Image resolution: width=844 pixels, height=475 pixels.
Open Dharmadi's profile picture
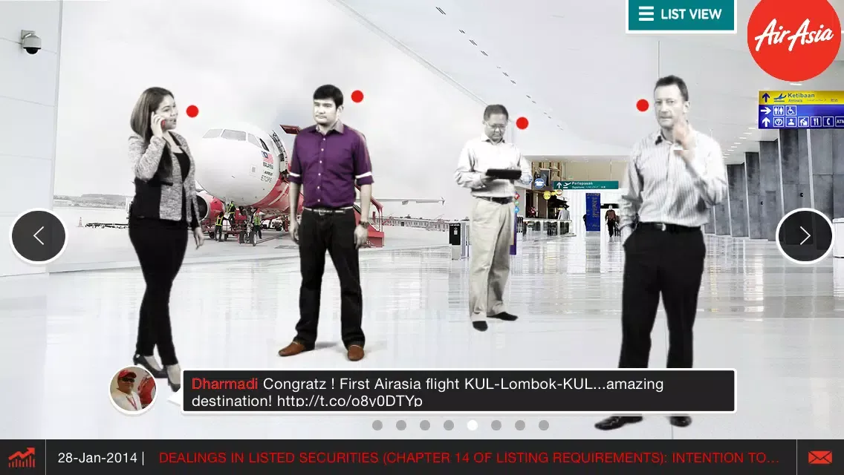click(x=133, y=390)
